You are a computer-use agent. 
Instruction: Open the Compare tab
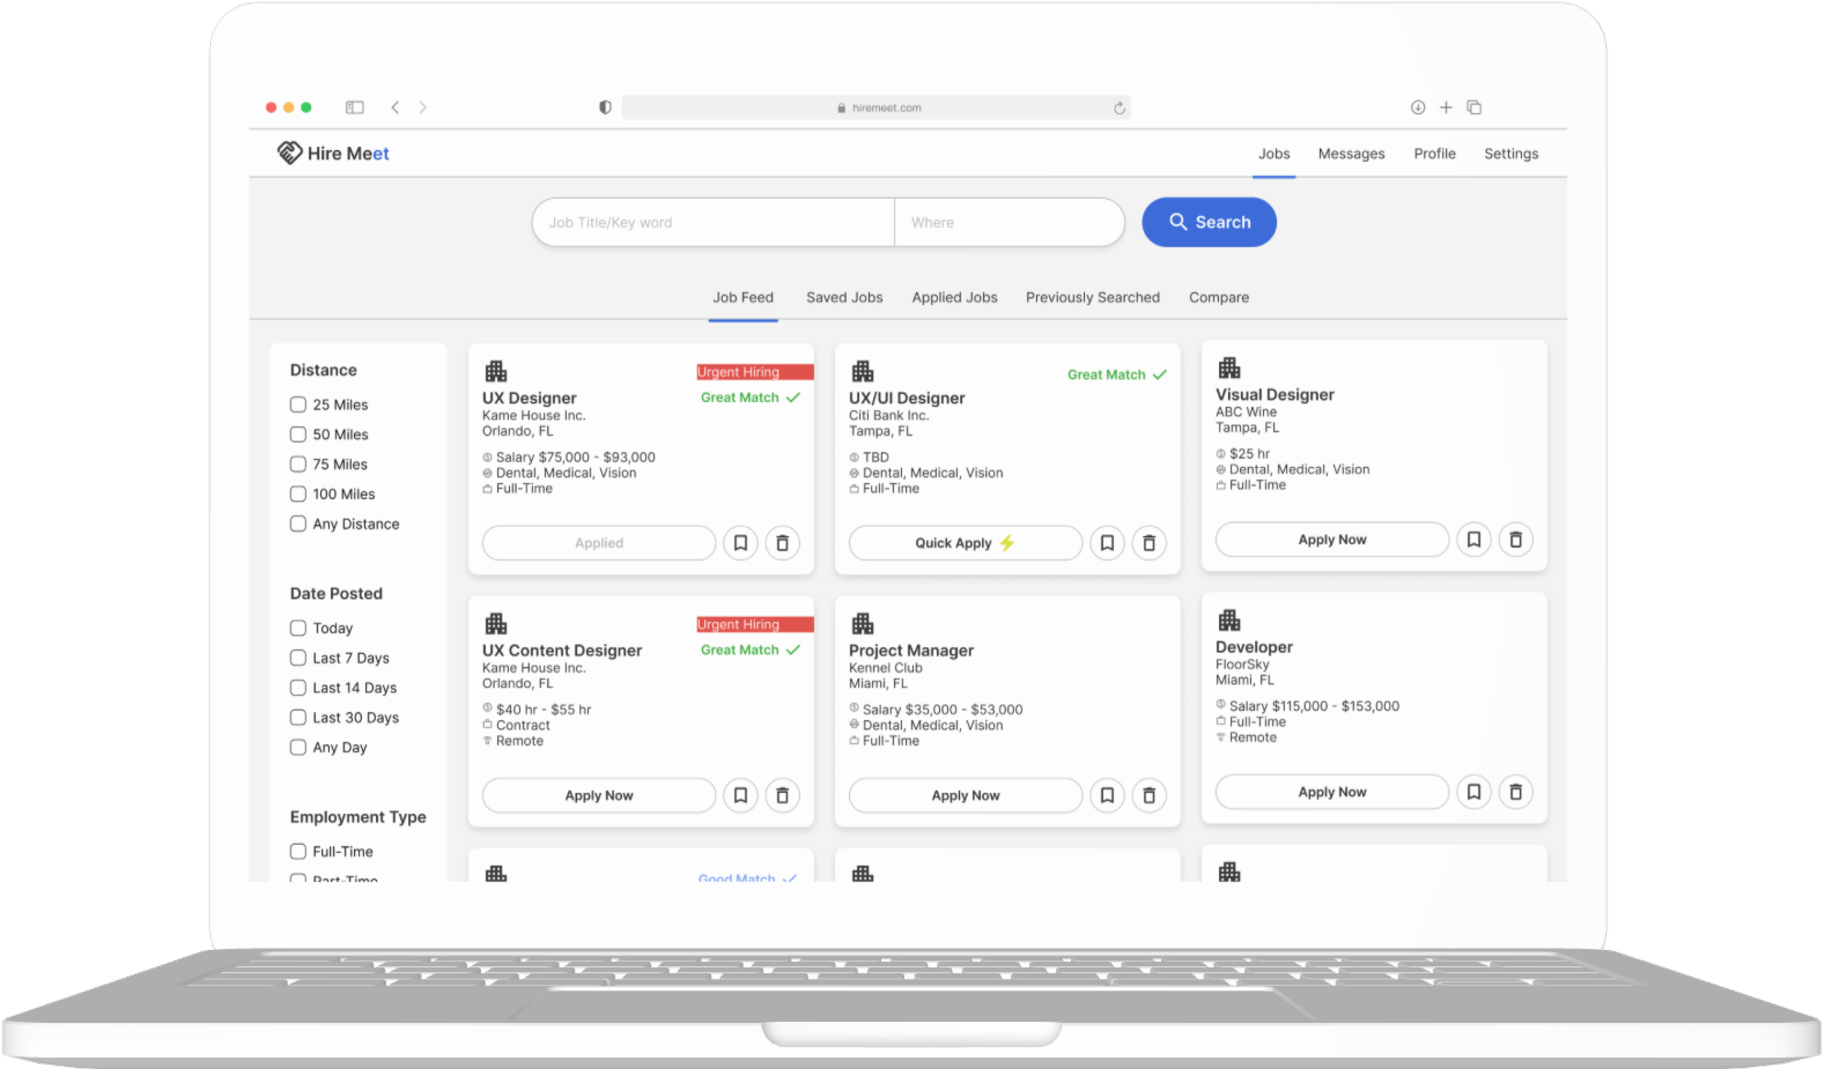pyautogui.click(x=1219, y=297)
